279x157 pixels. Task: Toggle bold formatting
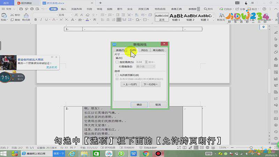[36, 20]
